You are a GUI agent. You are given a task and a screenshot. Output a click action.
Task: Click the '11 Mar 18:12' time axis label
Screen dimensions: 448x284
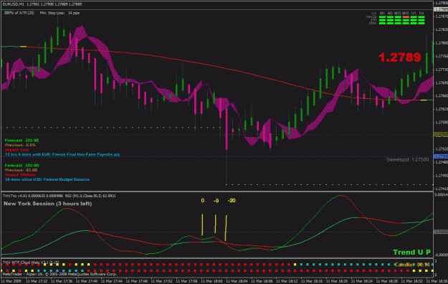coord(287,281)
